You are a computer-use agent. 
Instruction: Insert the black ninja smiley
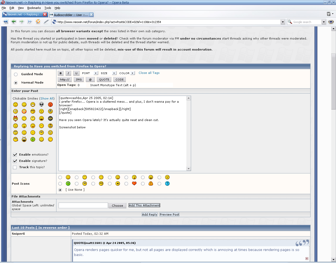click(50, 118)
